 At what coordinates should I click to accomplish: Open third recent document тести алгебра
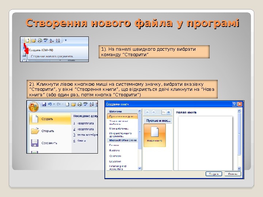[85, 135]
